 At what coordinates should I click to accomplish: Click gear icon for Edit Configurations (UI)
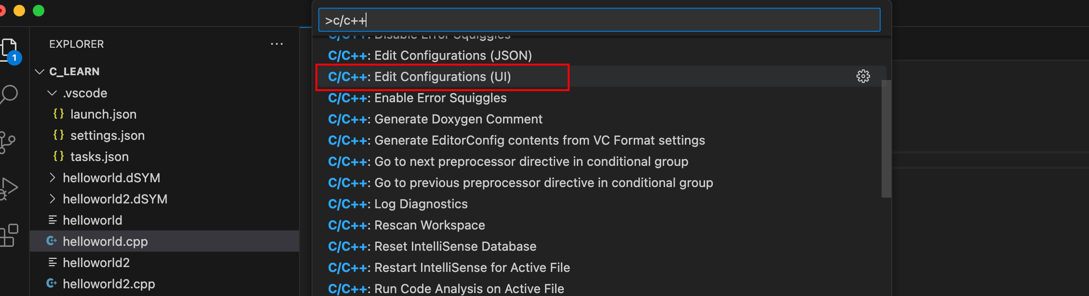[863, 77]
